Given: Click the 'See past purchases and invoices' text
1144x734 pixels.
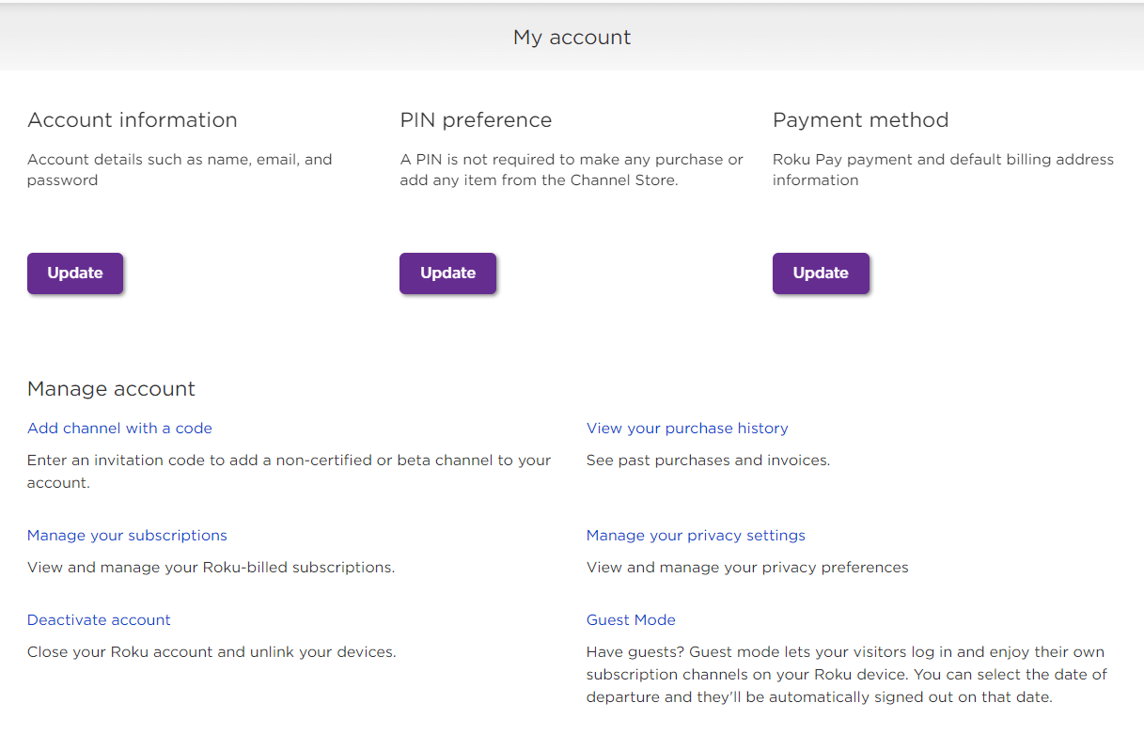Looking at the screenshot, I should [x=708, y=461].
